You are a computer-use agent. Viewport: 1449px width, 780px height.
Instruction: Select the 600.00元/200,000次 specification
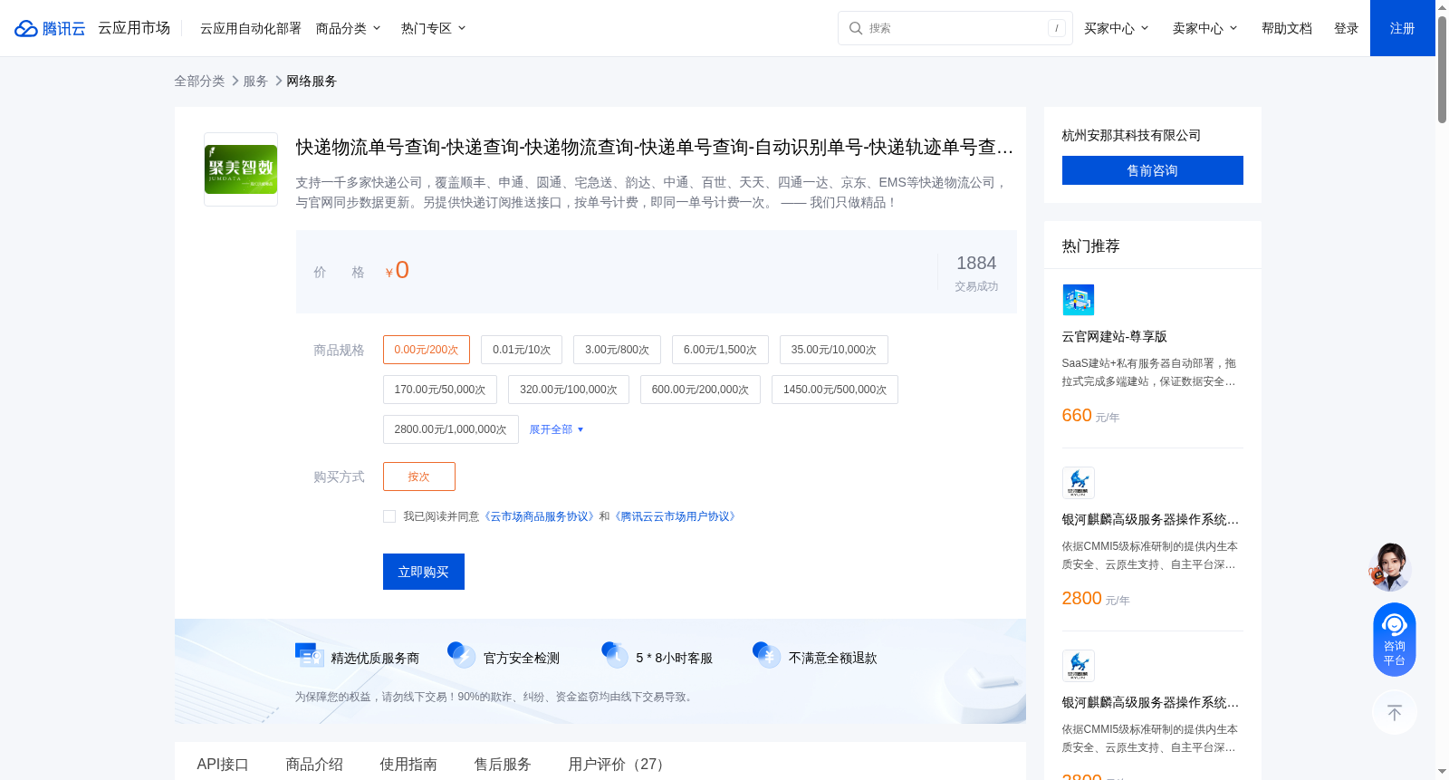tap(700, 390)
